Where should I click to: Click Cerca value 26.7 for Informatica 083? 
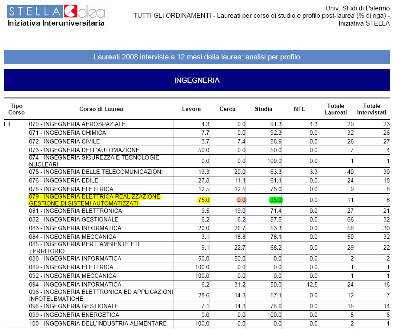pyautogui.click(x=240, y=228)
